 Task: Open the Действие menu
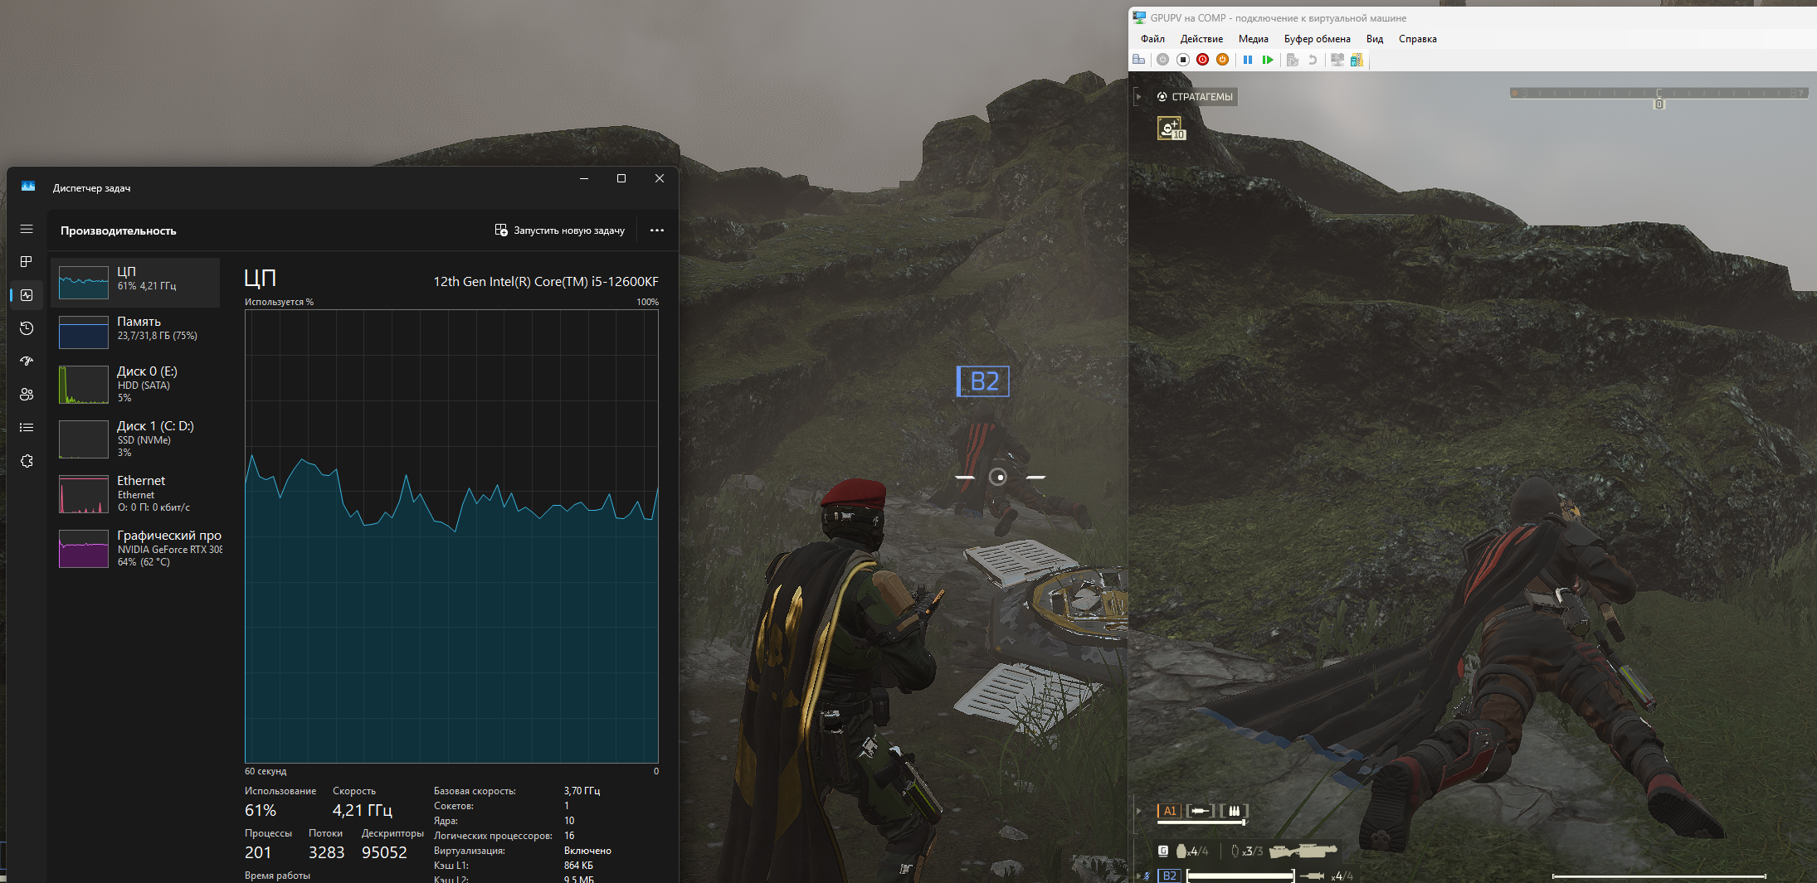(x=1201, y=39)
